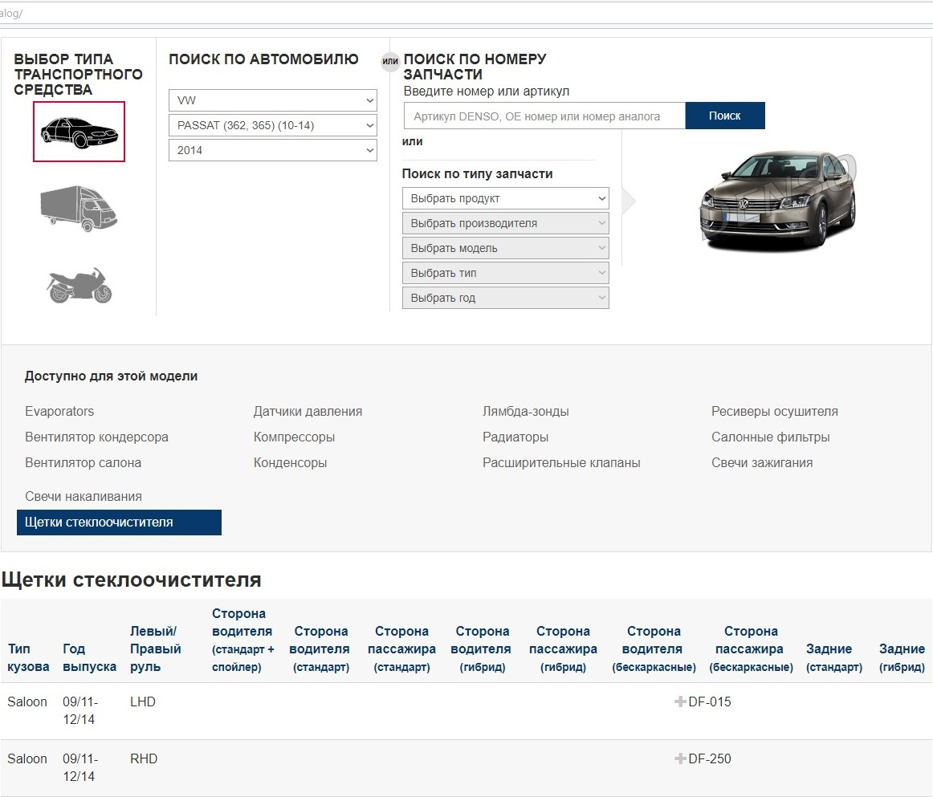Expand the plus icon next to DF-015
This screenshot has width=933, height=797.
(680, 701)
